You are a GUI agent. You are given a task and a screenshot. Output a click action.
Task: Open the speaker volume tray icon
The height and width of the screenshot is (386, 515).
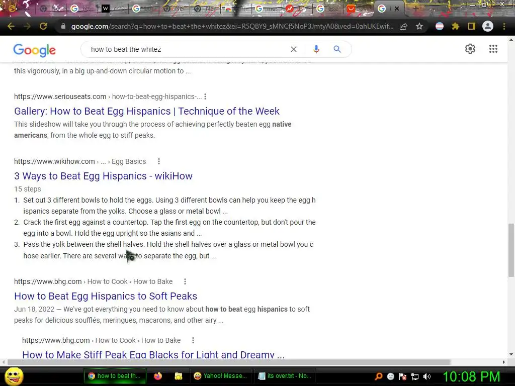(x=427, y=376)
